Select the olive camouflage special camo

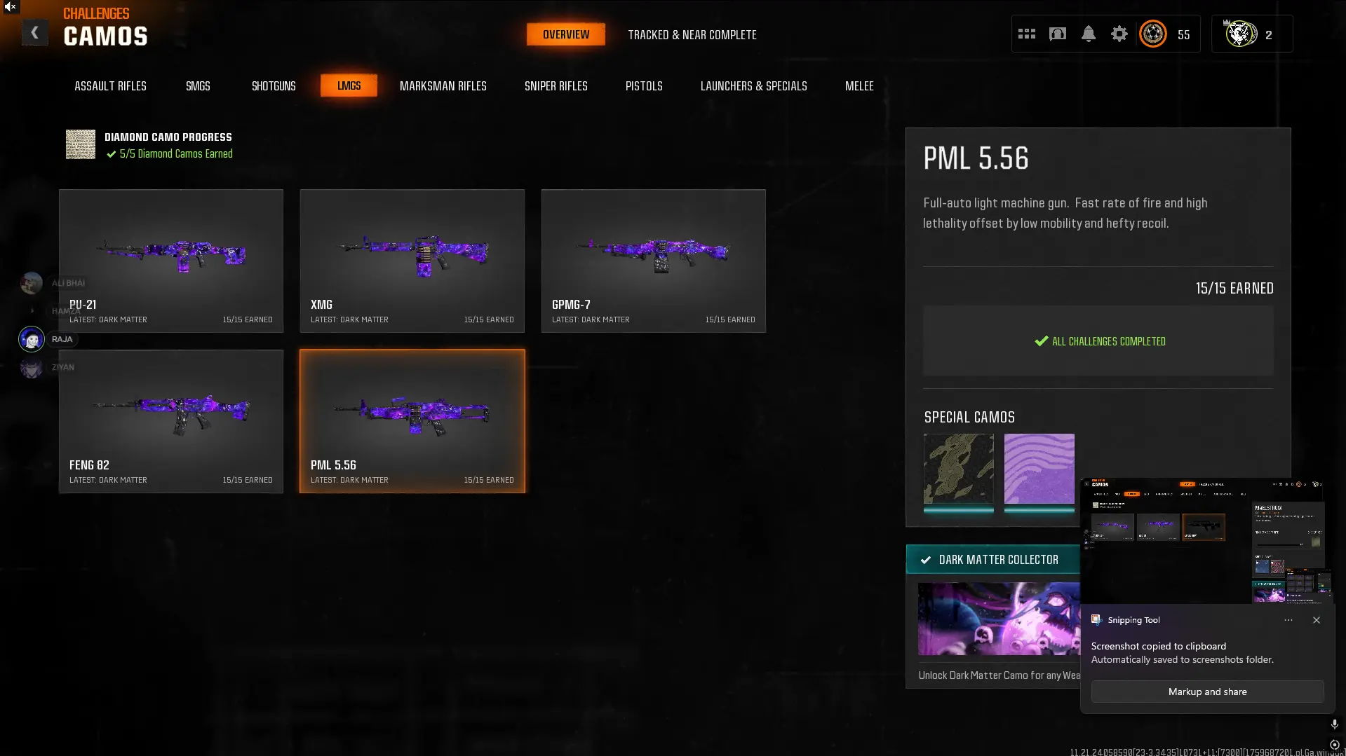click(x=958, y=469)
